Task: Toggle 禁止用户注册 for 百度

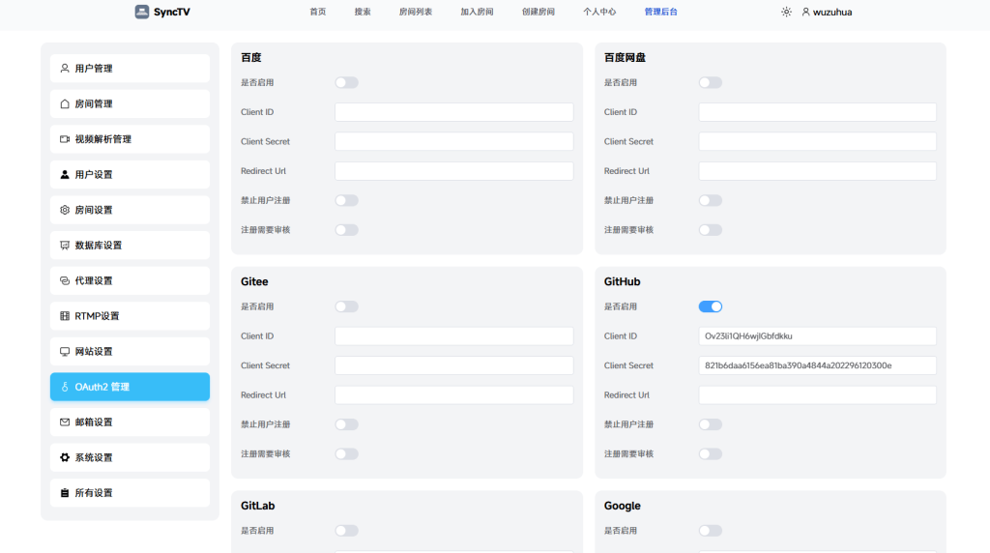Action: click(x=347, y=200)
